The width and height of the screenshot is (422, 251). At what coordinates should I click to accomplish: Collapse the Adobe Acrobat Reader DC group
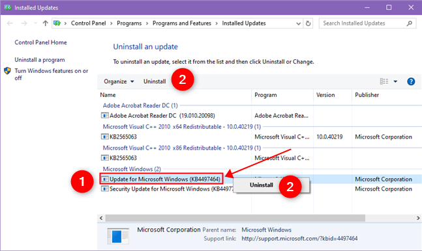[140, 105]
